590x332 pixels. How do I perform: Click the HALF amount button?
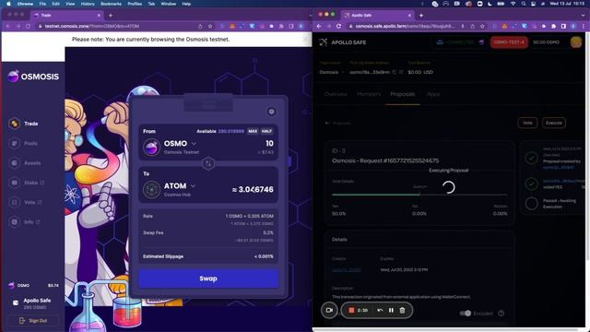pyautogui.click(x=266, y=131)
